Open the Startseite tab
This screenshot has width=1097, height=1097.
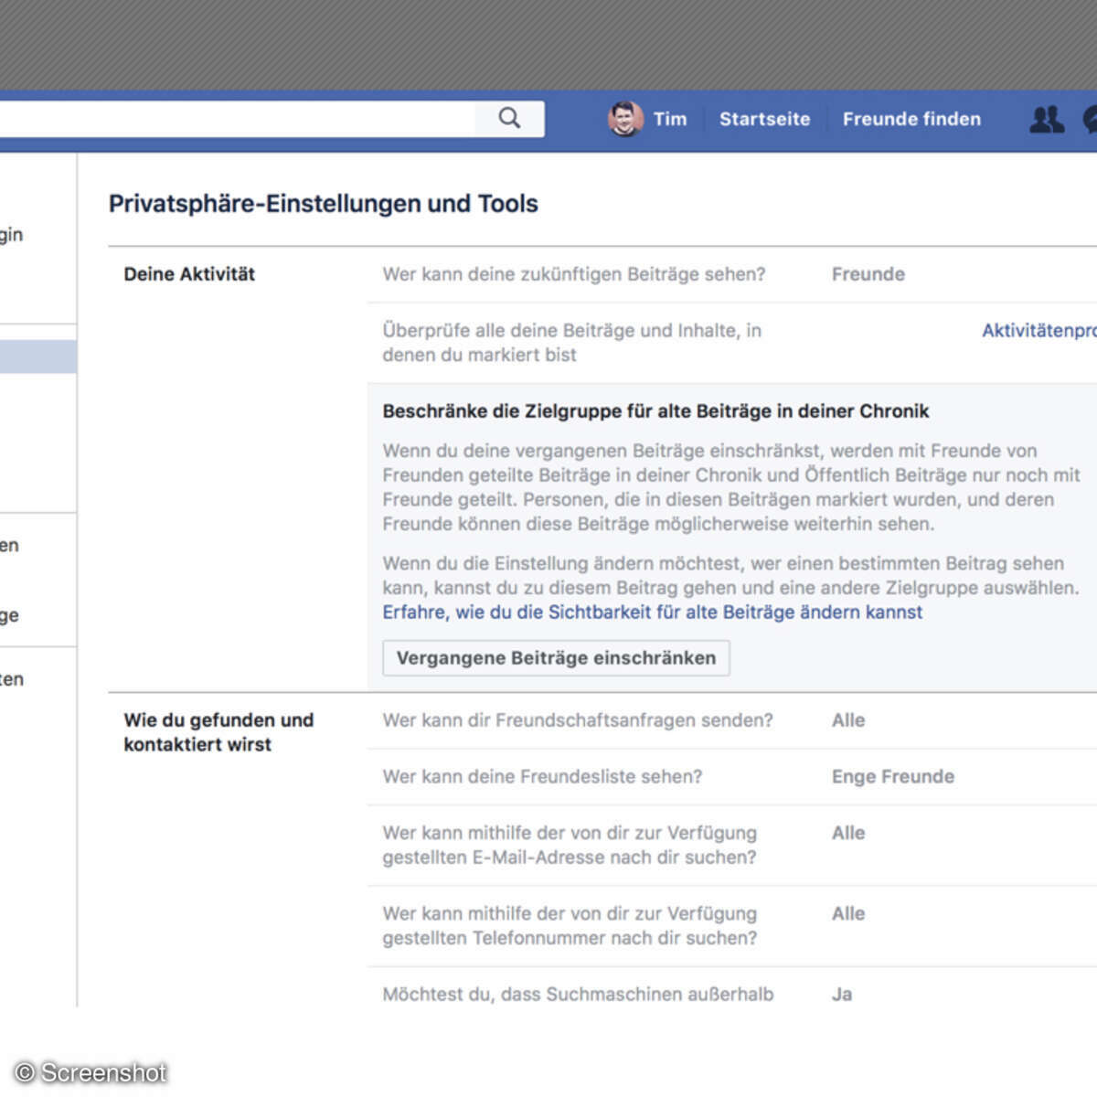[764, 119]
